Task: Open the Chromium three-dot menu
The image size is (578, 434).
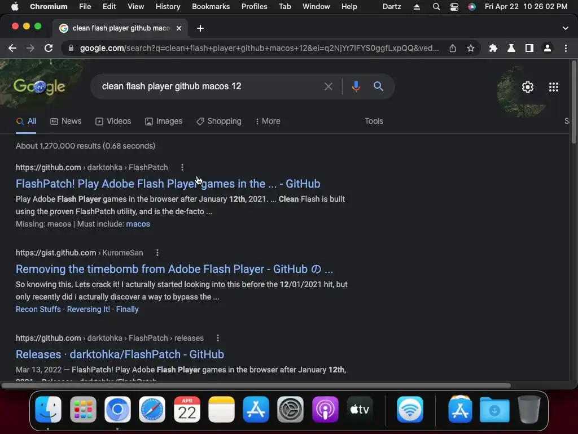Action: point(566,48)
